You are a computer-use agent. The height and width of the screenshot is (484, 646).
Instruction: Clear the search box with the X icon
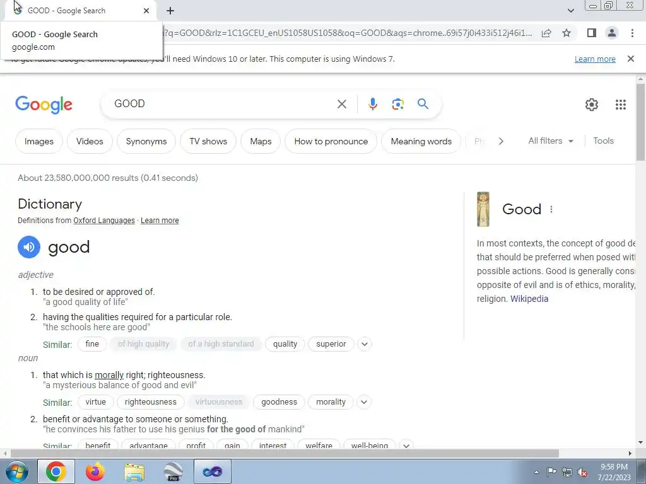[341, 104]
